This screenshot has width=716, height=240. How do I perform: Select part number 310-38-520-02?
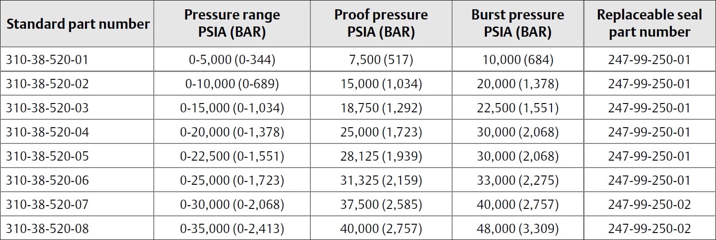click(x=47, y=84)
